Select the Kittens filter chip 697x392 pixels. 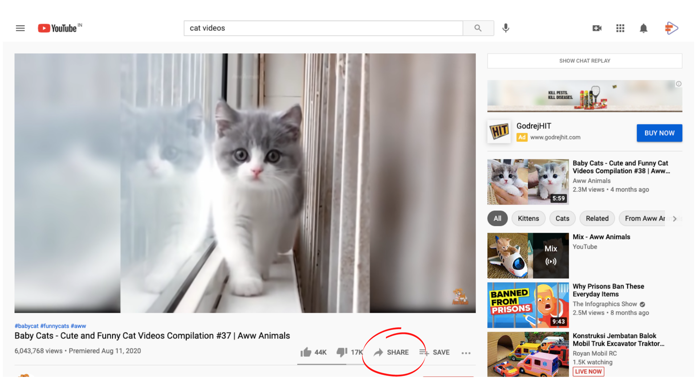pyautogui.click(x=528, y=218)
